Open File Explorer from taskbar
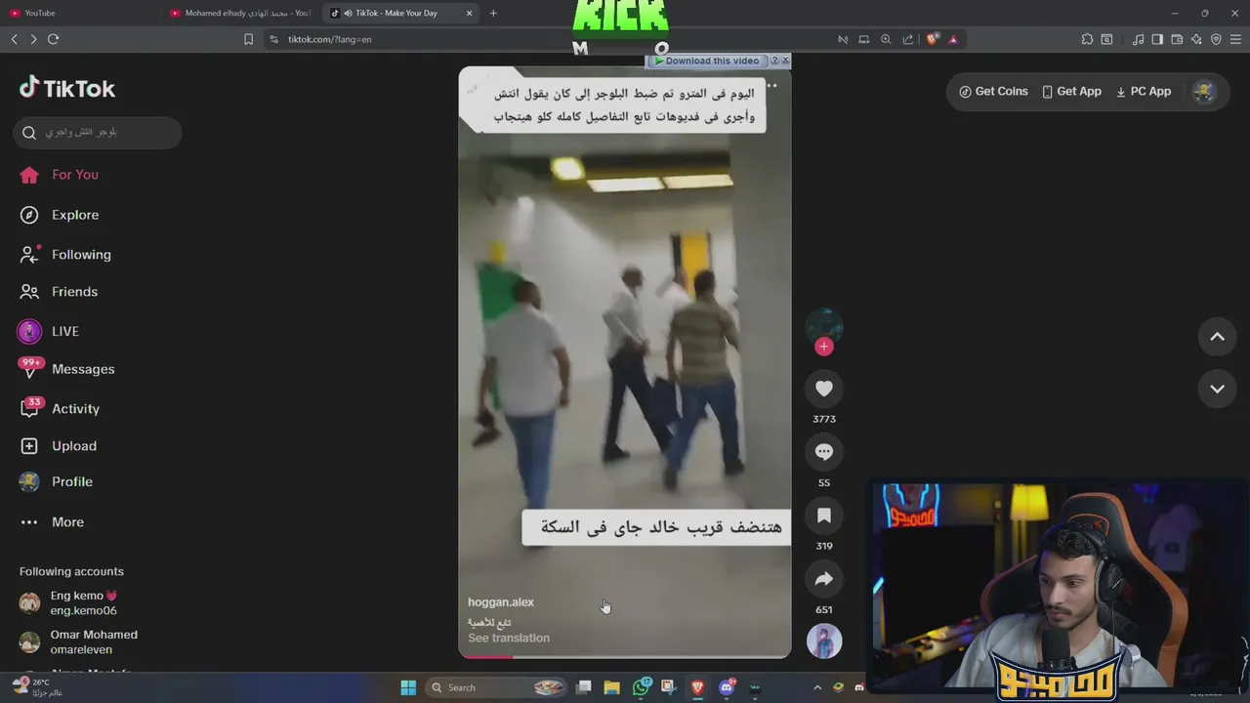The image size is (1250, 703). (x=612, y=687)
